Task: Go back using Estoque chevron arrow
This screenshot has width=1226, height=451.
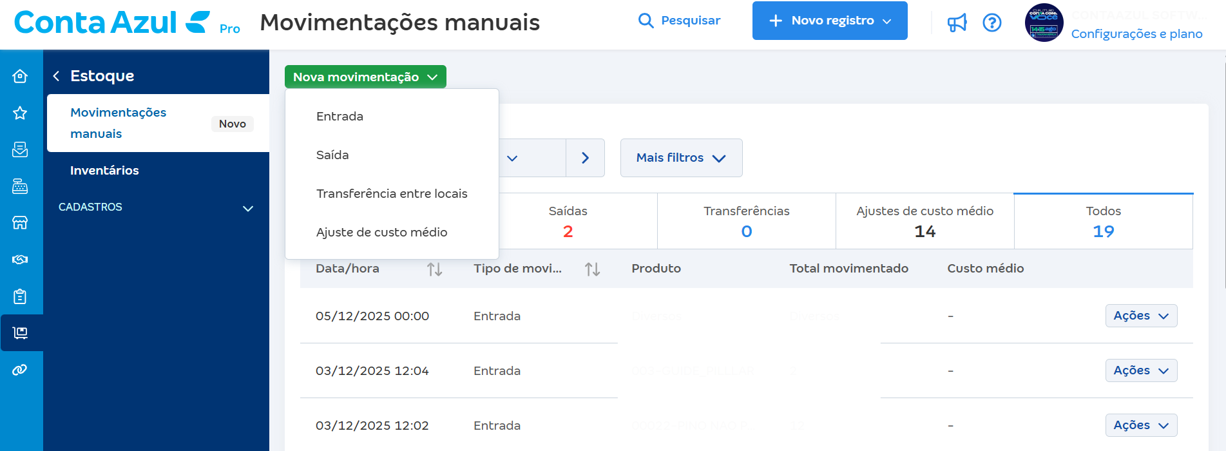Action: (x=56, y=76)
